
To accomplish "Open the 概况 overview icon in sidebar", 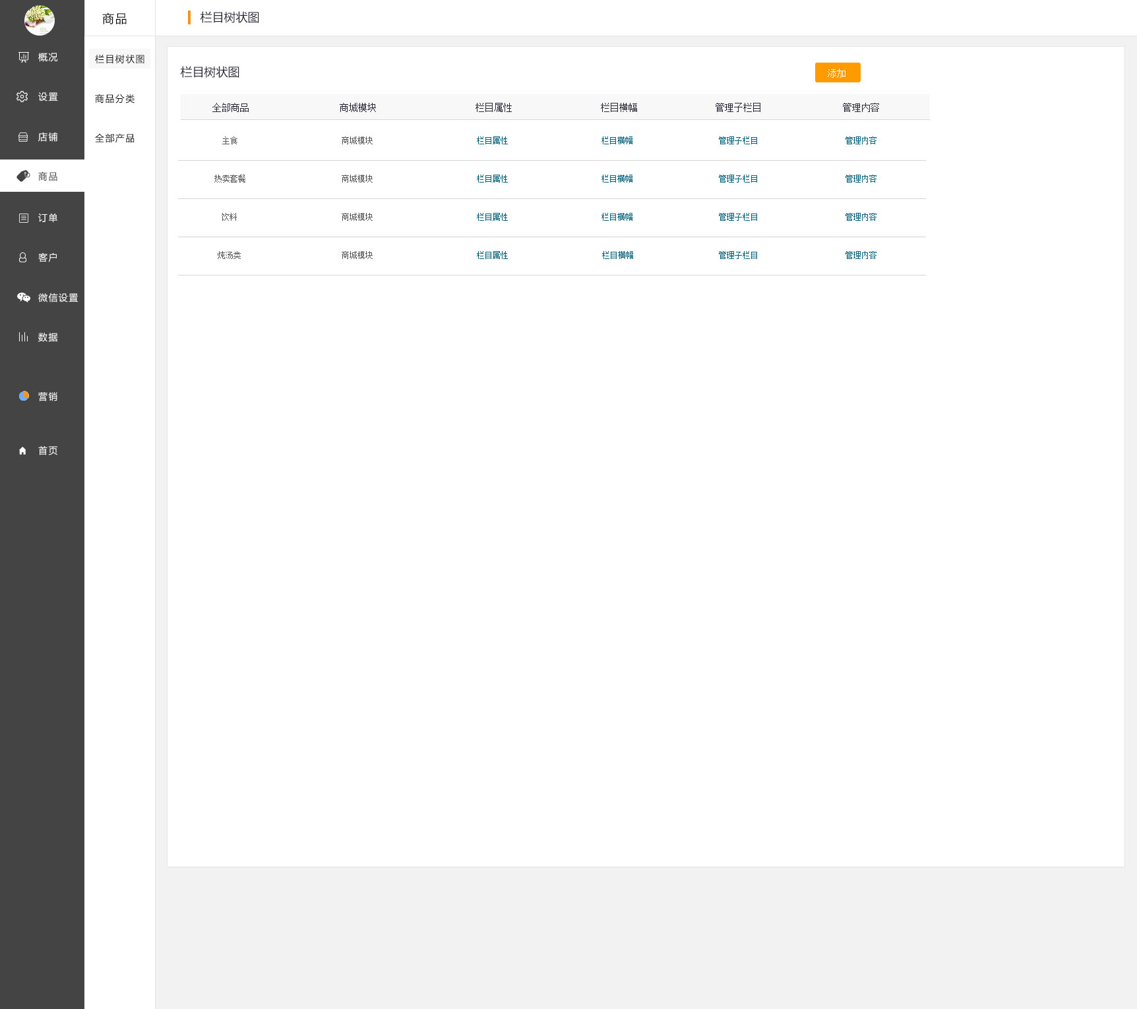I will [24, 57].
